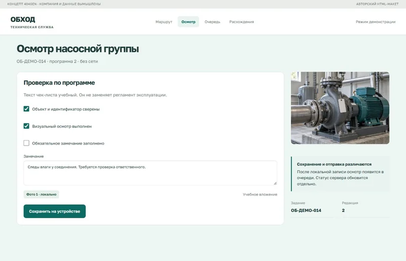Focus the Замечание text area

(x=150, y=173)
